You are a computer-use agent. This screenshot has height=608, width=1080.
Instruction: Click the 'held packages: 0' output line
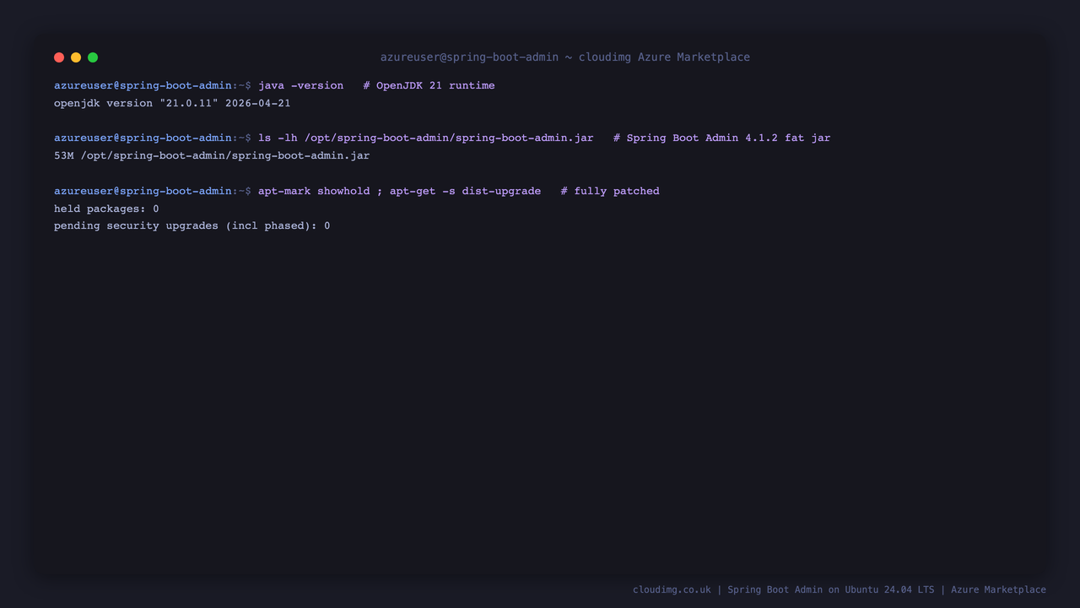[x=106, y=209]
